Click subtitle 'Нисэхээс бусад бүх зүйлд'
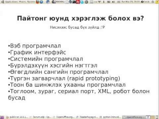 [75, 27]
